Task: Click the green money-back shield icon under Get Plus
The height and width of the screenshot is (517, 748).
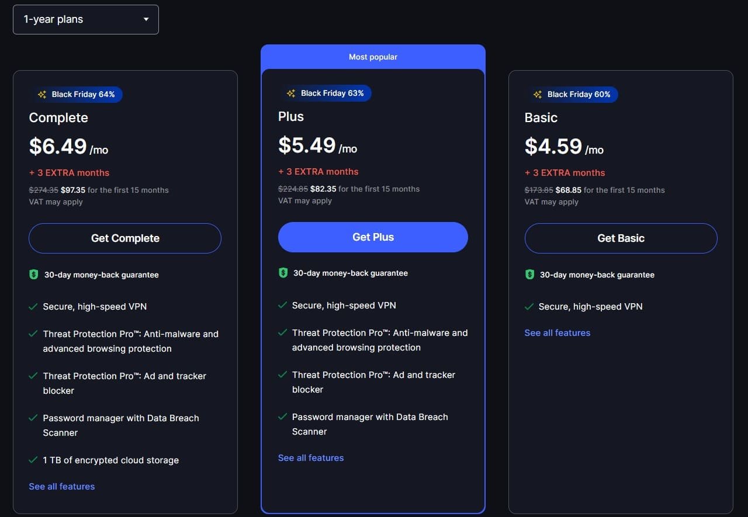Action: [283, 273]
